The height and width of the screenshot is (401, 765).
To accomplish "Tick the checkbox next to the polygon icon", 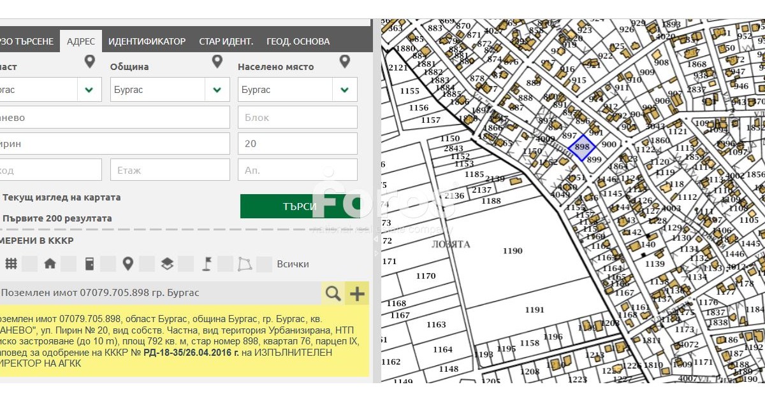I will (265, 264).
